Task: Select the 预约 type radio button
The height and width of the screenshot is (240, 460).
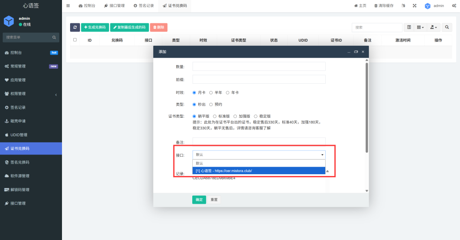Action: 211,104
